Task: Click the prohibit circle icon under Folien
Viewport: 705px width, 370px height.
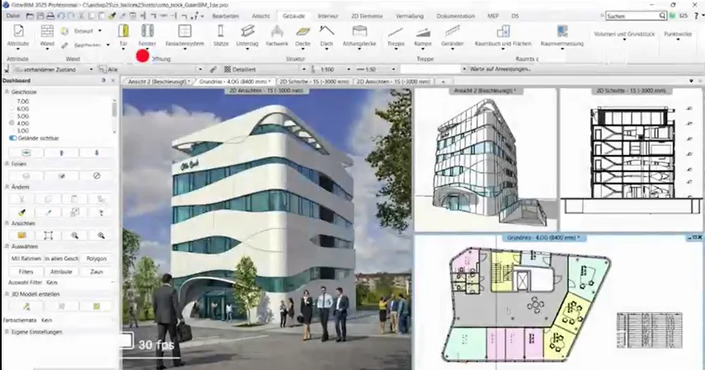Action: [x=96, y=176]
